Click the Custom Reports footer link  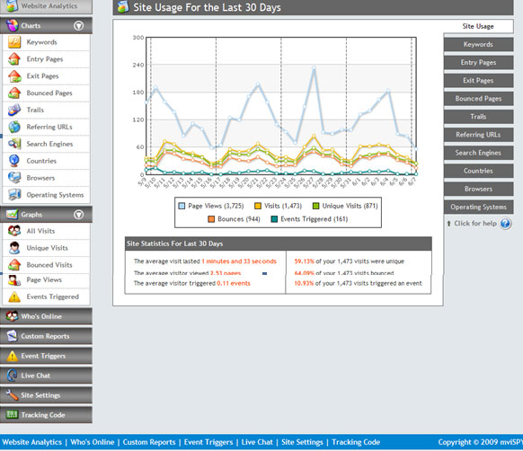tap(149, 442)
